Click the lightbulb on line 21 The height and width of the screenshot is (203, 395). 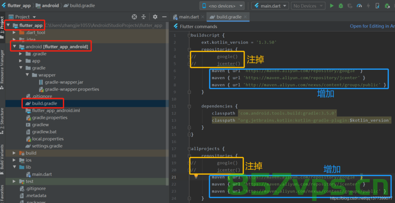click(196, 177)
